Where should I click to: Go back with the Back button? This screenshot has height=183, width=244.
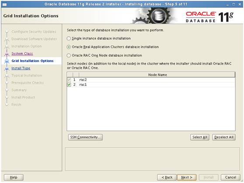[167, 177]
